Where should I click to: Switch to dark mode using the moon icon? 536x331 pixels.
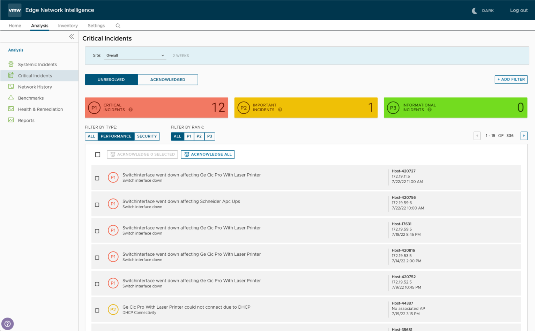click(475, 10)
